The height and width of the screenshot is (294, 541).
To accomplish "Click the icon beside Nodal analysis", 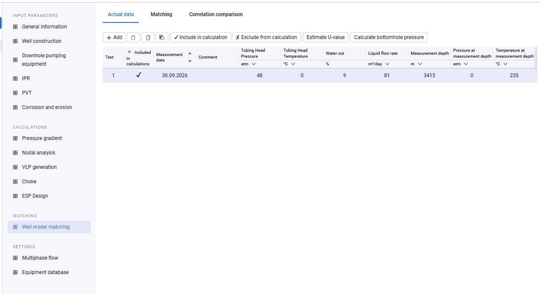I will pyautogui.click(x=15, y=153).
